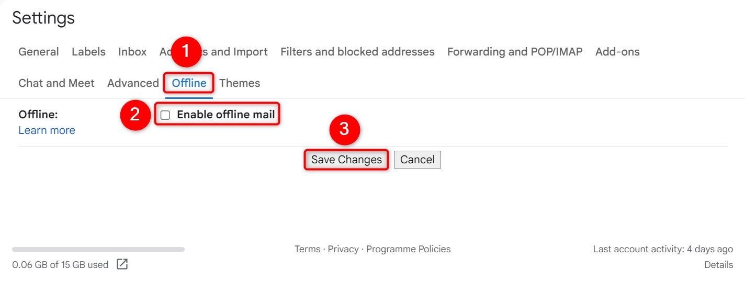745x291 pixels.
Task: Select the Inbox settings tab
Action: click(x=132, y=52)
